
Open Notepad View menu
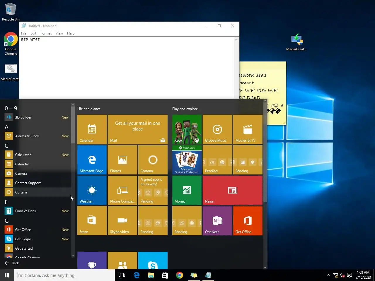[59, 33]
